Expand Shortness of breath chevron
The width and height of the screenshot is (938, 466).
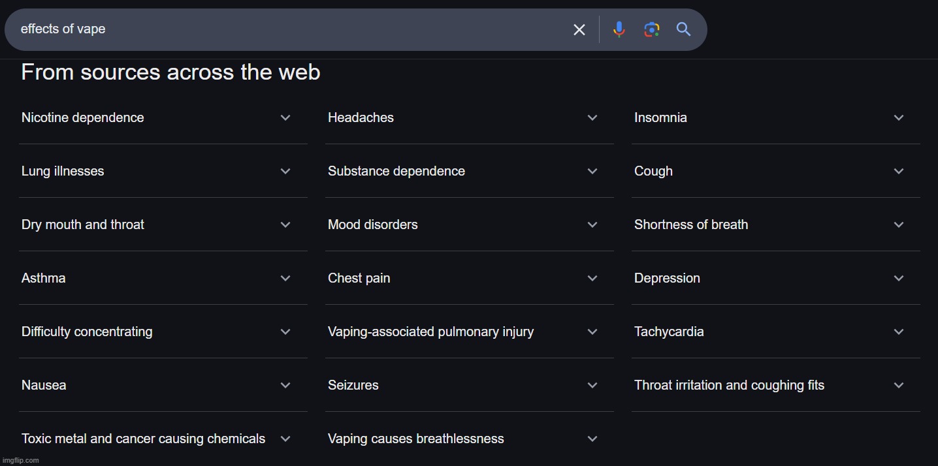[899, 225]
